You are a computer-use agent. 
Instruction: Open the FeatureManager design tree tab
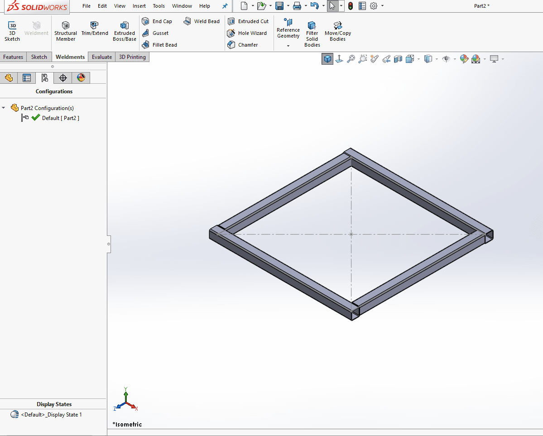click(x=9, y=78)
